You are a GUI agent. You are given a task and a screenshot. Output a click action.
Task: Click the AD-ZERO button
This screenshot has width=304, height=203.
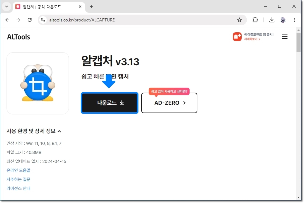pyautogui.click(x=169, y=103)
